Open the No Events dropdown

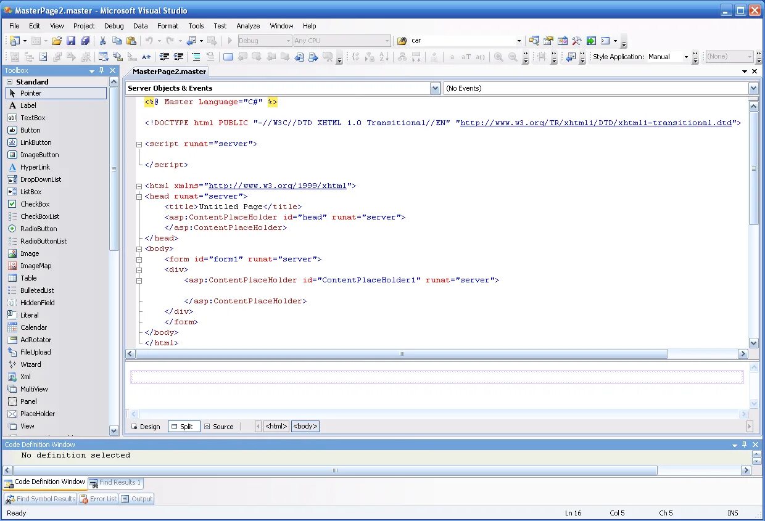point(753,88)
